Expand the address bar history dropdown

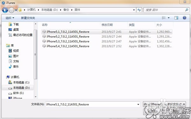[134, 10]
